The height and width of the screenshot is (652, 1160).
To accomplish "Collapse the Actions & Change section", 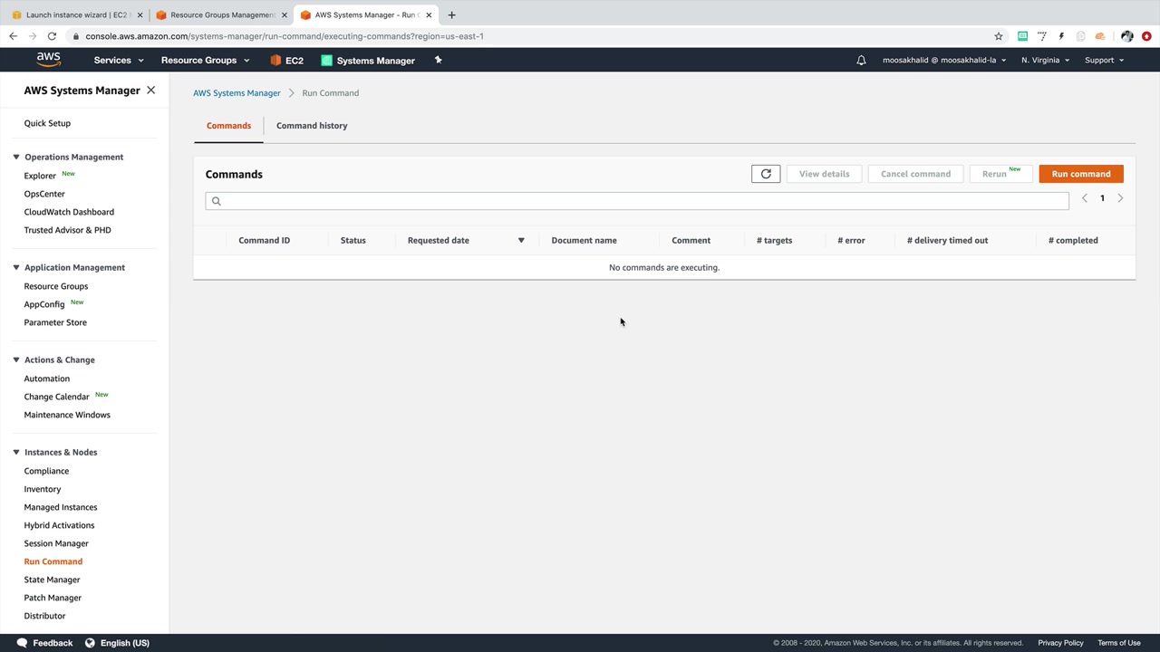I will click(x=15, y=360).
